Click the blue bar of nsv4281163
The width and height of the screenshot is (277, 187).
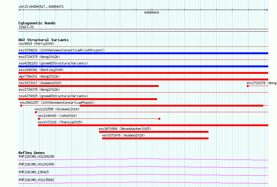point(143,66)
